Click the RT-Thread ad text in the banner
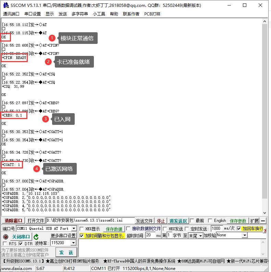This screenshot has width=271, height=272. (139, 261)
